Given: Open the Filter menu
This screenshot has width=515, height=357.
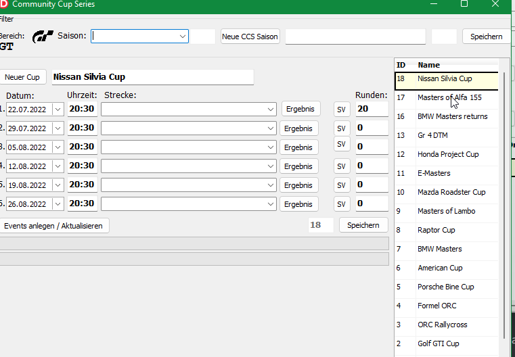Looking at the screenshot, I should [6, 19].
